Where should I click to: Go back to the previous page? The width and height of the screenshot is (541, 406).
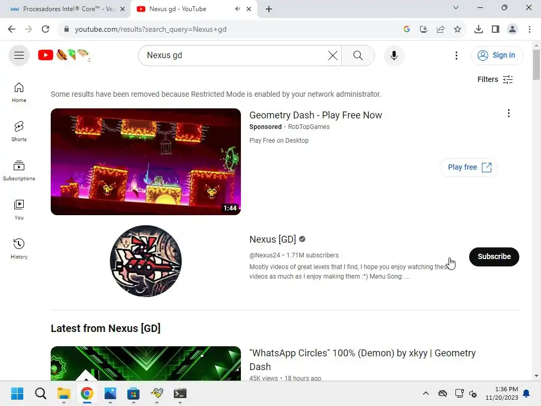pyautogui.click(x=12, y=30)
